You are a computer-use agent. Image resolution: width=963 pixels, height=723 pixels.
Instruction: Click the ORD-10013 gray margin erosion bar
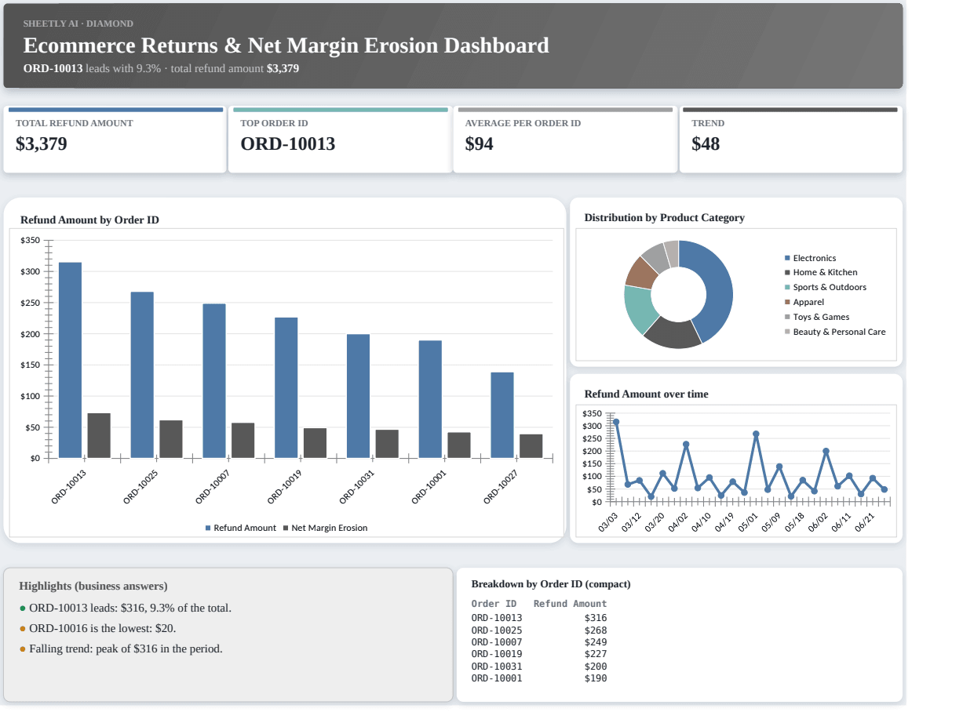(99, 435)
